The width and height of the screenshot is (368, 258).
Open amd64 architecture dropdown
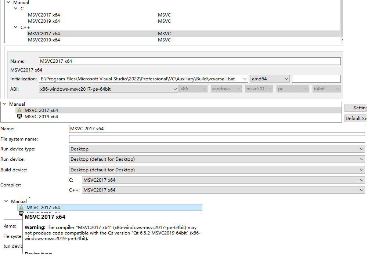coord(270,79)
